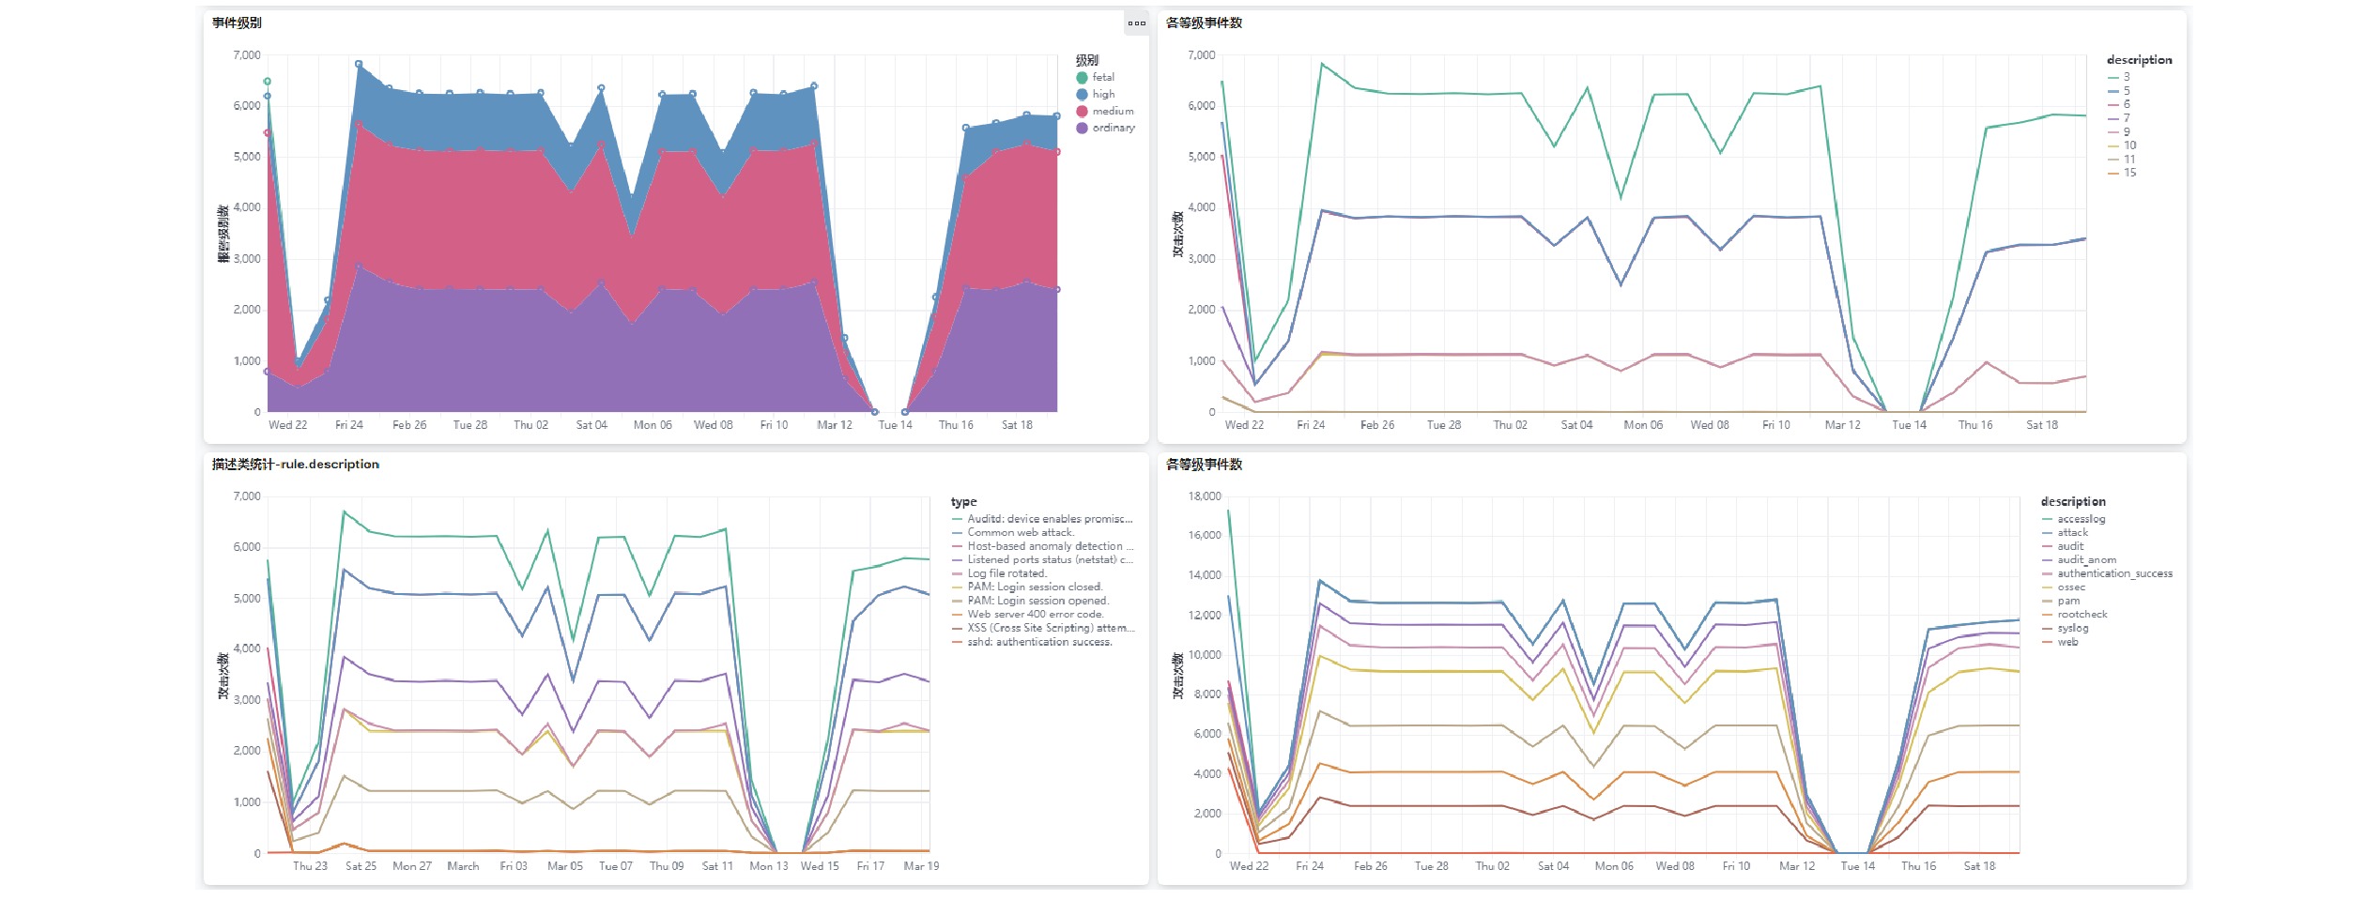Toggle the authentication_success series in legend
The width and height of the screenshot is (2366, 900).
2114,573
